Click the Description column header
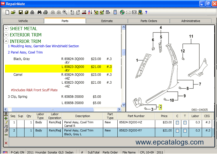This screenshot has width=217, height=154. pos(82,116)
